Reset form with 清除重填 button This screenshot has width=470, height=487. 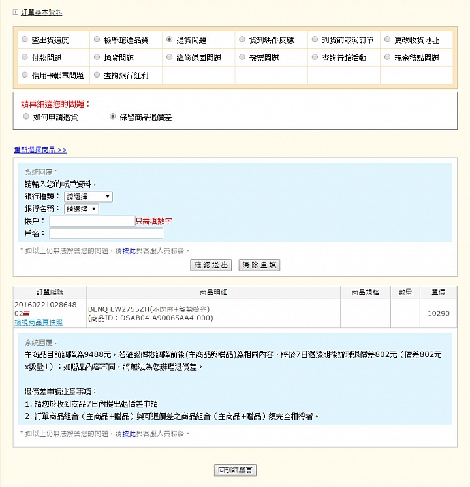259,265
